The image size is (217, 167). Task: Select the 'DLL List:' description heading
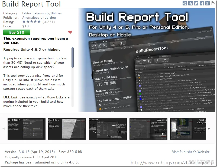click(11, 97)
